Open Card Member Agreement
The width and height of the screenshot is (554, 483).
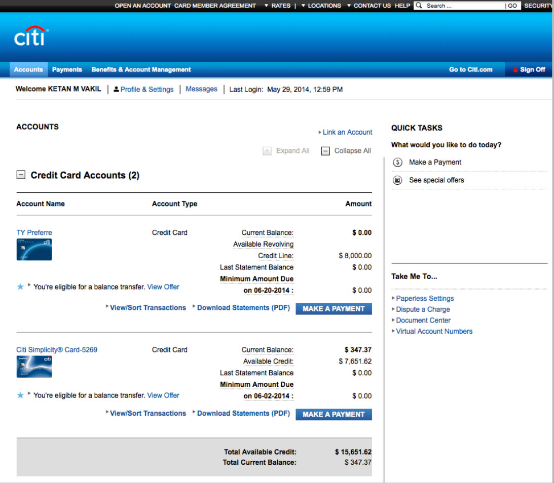[215, 6]
